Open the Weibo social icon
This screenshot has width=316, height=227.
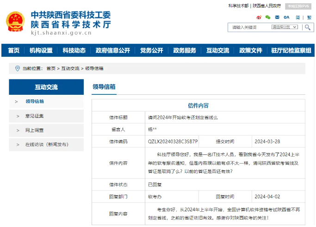click(x=259, y=17)
